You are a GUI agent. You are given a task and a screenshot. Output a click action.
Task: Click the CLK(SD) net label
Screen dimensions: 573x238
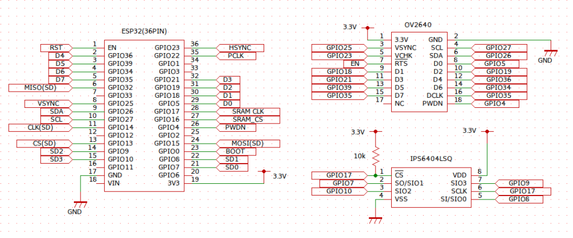coord(40,127)
